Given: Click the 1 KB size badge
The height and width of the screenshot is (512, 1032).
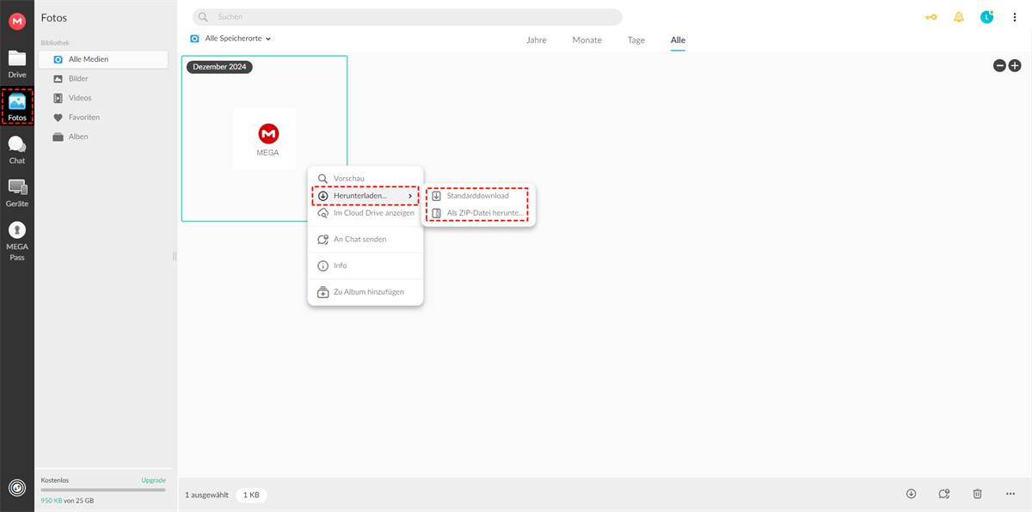Looking at the screenshot, I should pyautogui.click(x=251, y=495).
